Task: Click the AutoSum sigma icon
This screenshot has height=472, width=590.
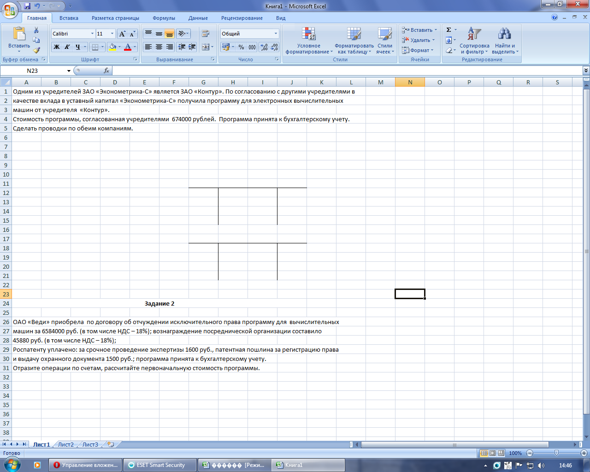Action: 448,30
